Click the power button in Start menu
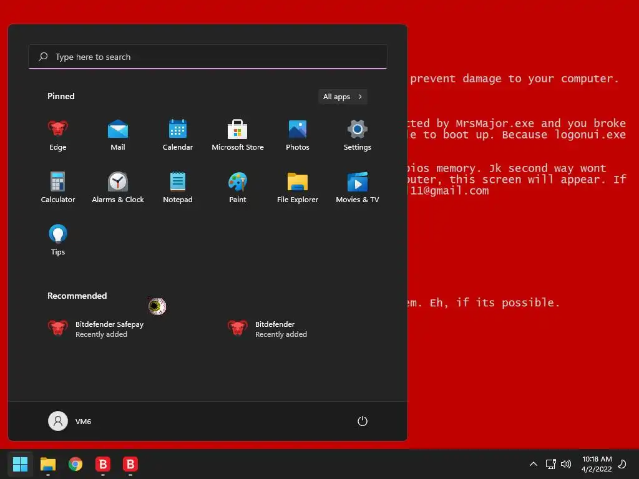This screenshot has height=479, width=639. pos(363,421)
